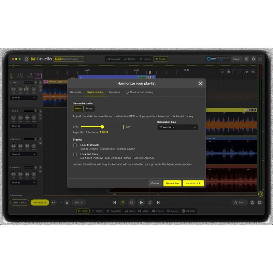Cancel the Harmonize dialog
Viewport: 273px width, 273px height.
pyautogui.click(x=155, y=183)
